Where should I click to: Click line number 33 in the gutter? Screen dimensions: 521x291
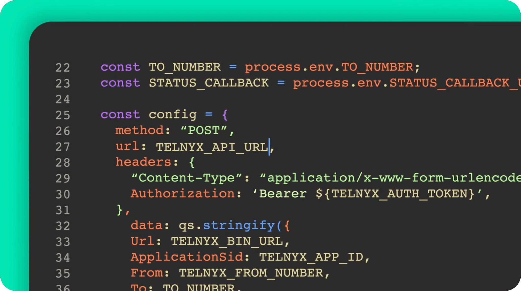(63, 242)
